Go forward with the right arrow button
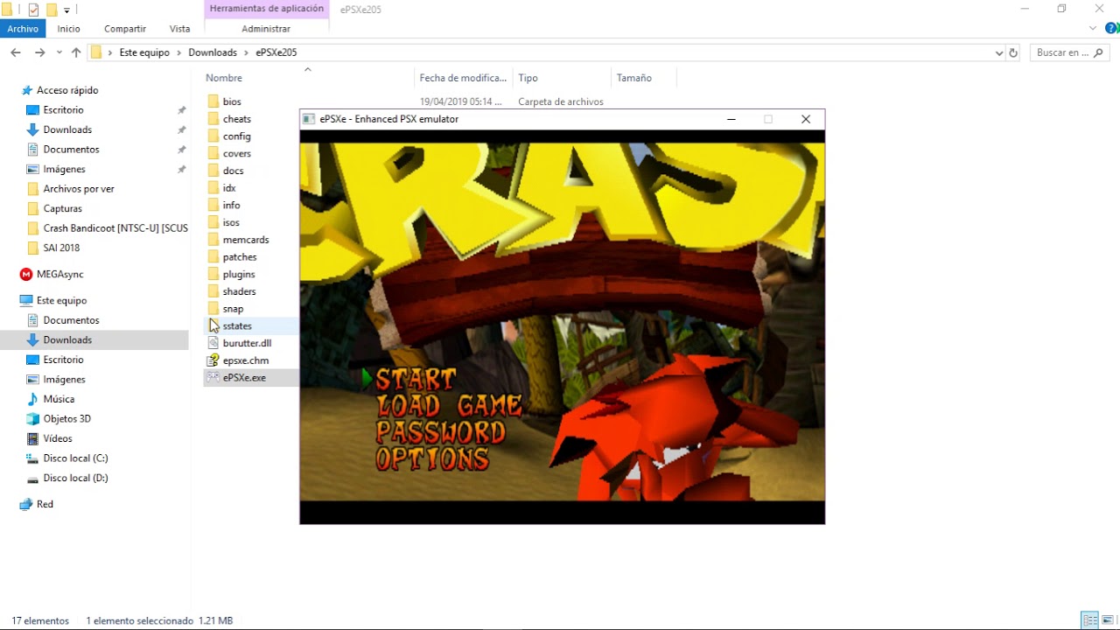 [x=39, y=52]
